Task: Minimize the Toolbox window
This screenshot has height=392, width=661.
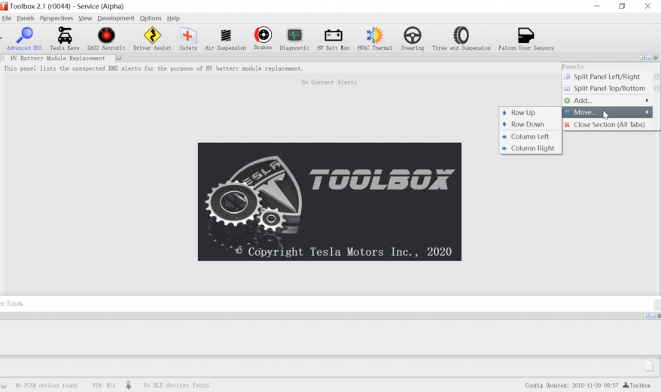Action: pyautogui.click(x=597, y=6)
